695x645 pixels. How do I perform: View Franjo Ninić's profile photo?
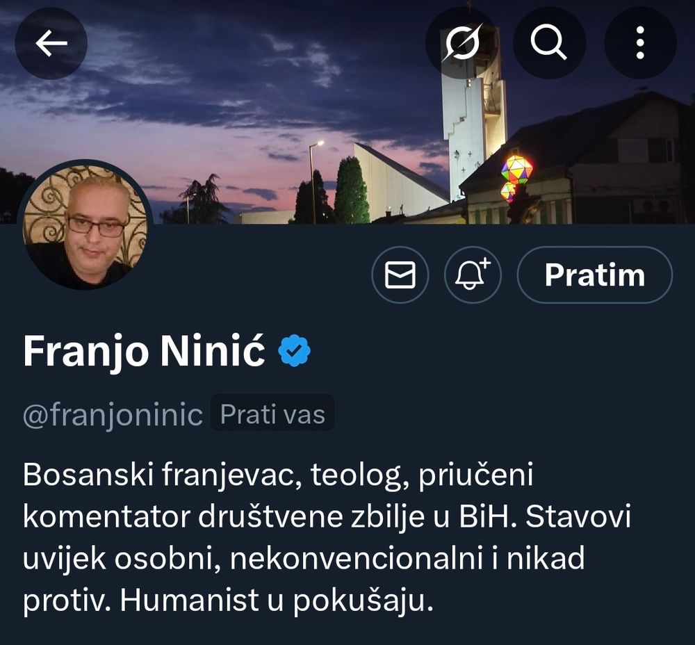click(x=85, y=225)
